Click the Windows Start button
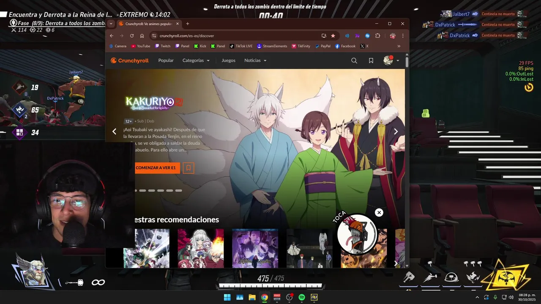This screenshot has width=541, height=304. [x=227, y=297]
